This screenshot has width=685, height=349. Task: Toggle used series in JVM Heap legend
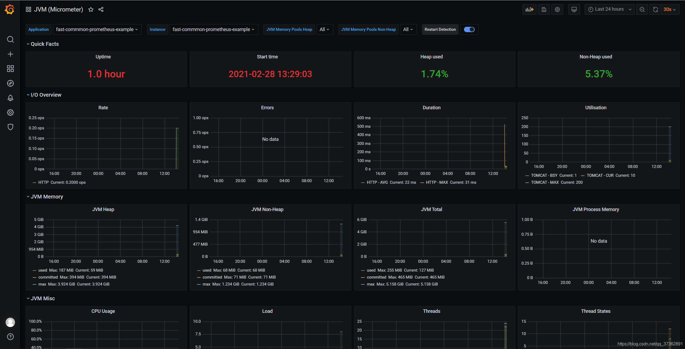coord(43,270)
